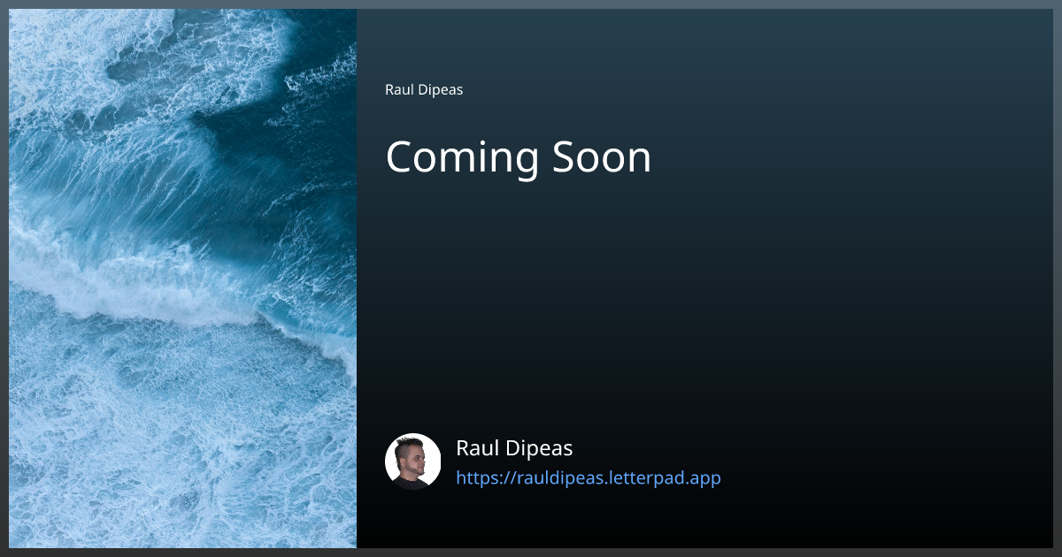
Task: Click the avatar beside the author name
Action: click(412, 461)
